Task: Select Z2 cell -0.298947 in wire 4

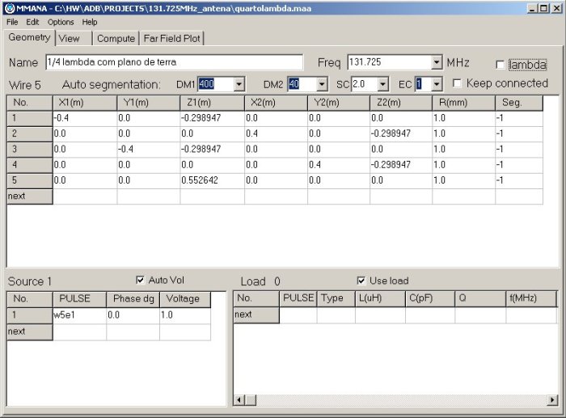Action: [401, 165]
